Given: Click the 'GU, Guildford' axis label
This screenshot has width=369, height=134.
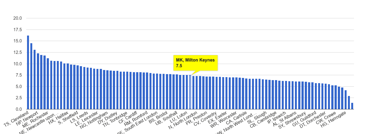Looking at the screenshot, I should pos(304,118).
